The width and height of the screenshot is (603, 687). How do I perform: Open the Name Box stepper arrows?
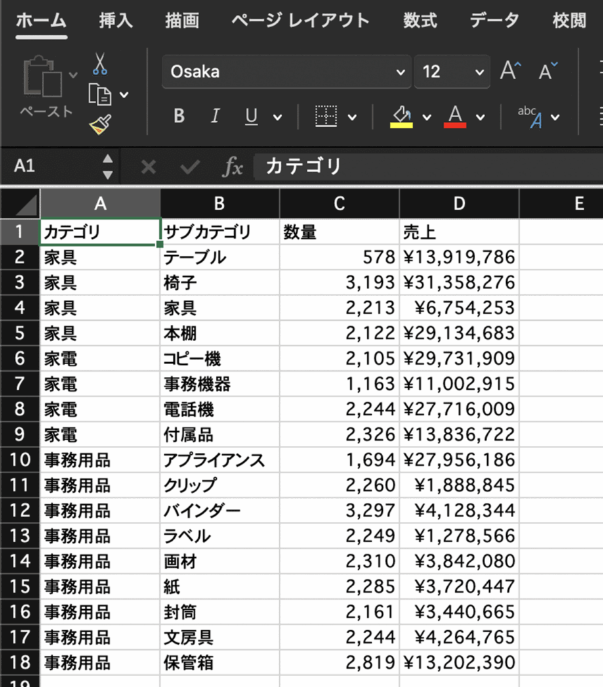click(108, 167)
